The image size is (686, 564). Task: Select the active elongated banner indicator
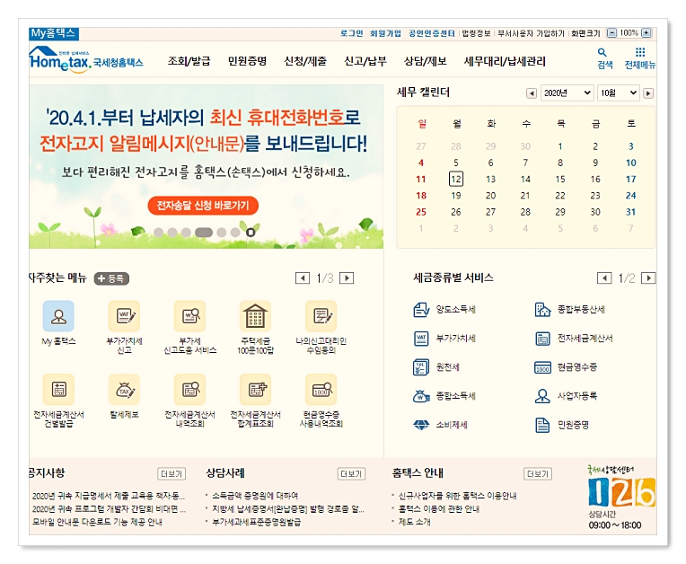[204, 233]
